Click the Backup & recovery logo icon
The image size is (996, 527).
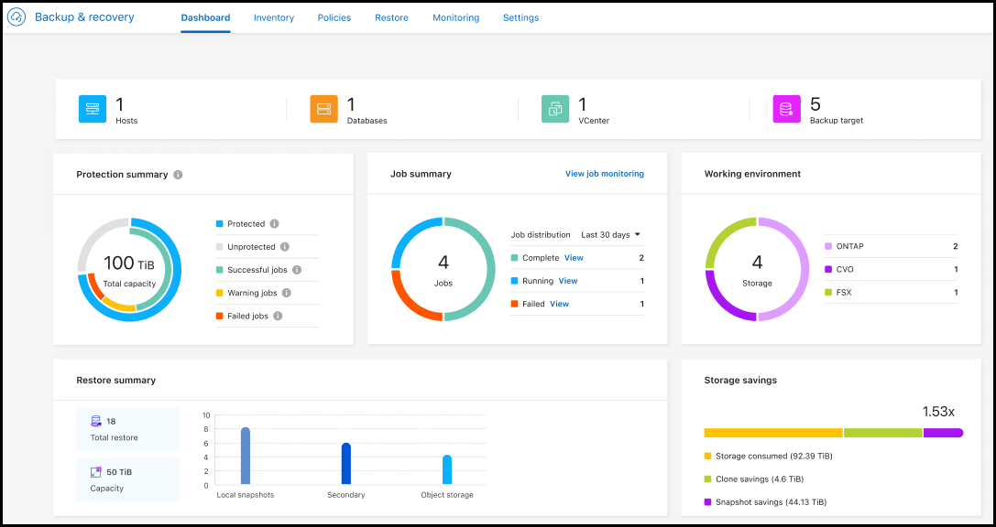pos(16,16)
